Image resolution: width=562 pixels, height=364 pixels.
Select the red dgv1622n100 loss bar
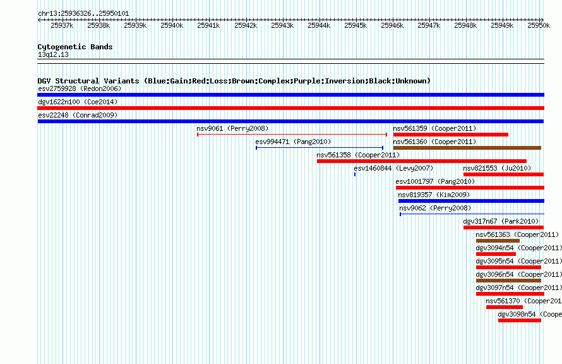click(290, 108)
